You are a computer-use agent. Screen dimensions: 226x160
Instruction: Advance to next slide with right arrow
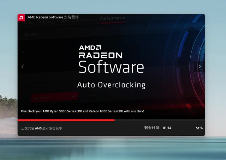[x=200, y=67]
